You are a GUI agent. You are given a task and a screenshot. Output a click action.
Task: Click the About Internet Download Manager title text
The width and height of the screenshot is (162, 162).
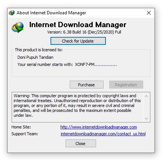click(51, 13)
